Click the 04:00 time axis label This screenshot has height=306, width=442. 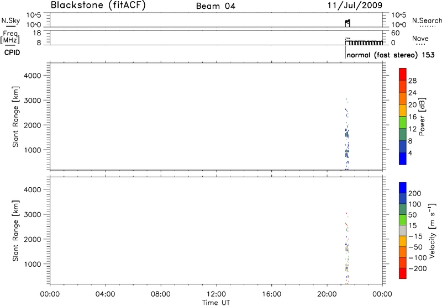[105, 294]
